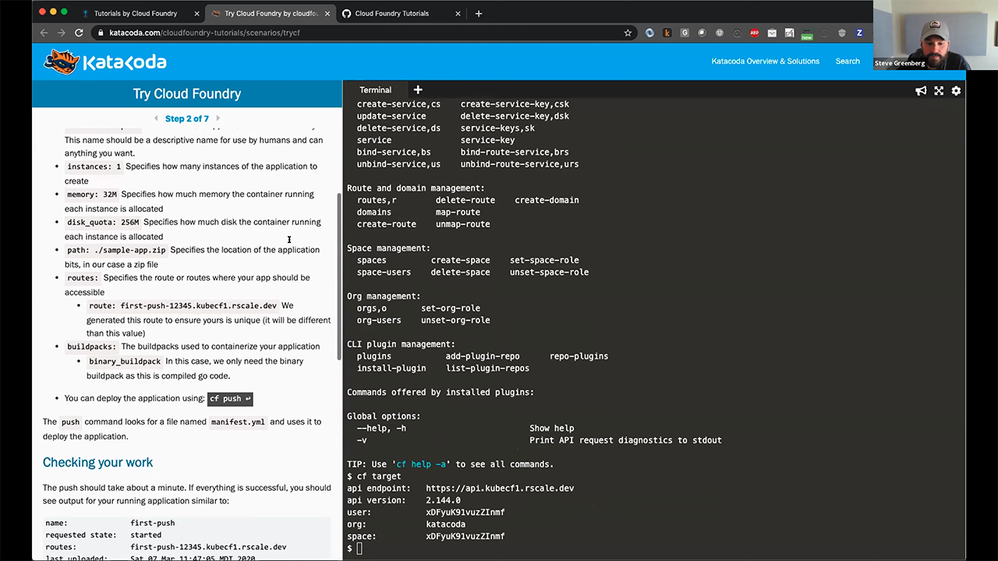
Task: Click 'katacoda' org value in terminal
Action: point(445,524)
